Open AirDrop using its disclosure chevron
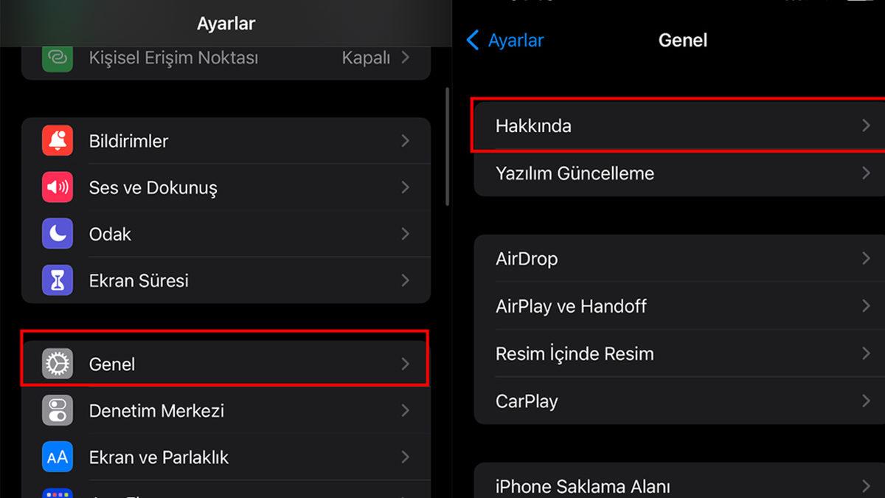Viewport: 885px width, 498px height. [866, 258]
